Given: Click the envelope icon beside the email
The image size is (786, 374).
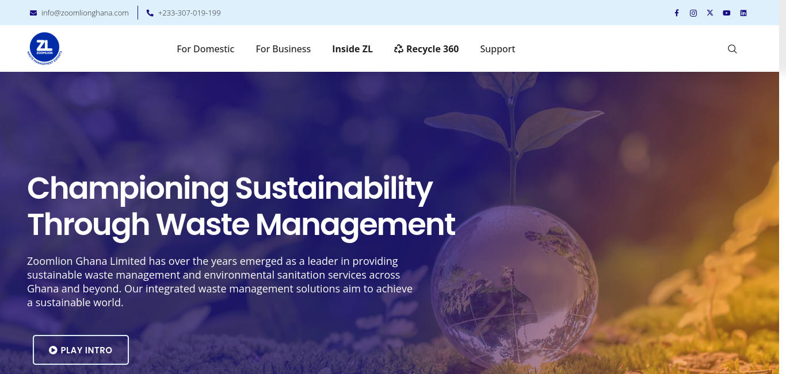Looking at the screenshot, I should coord(33,13).
